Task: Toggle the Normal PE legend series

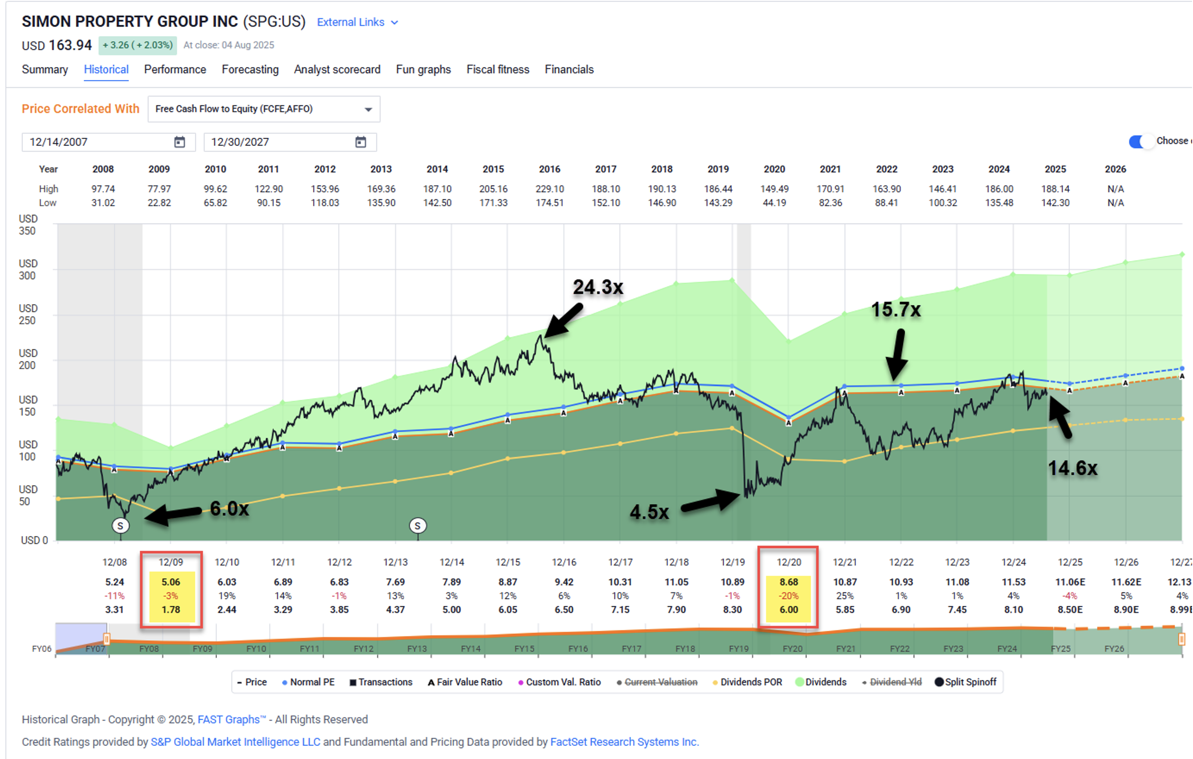Action: coord(308,682)
